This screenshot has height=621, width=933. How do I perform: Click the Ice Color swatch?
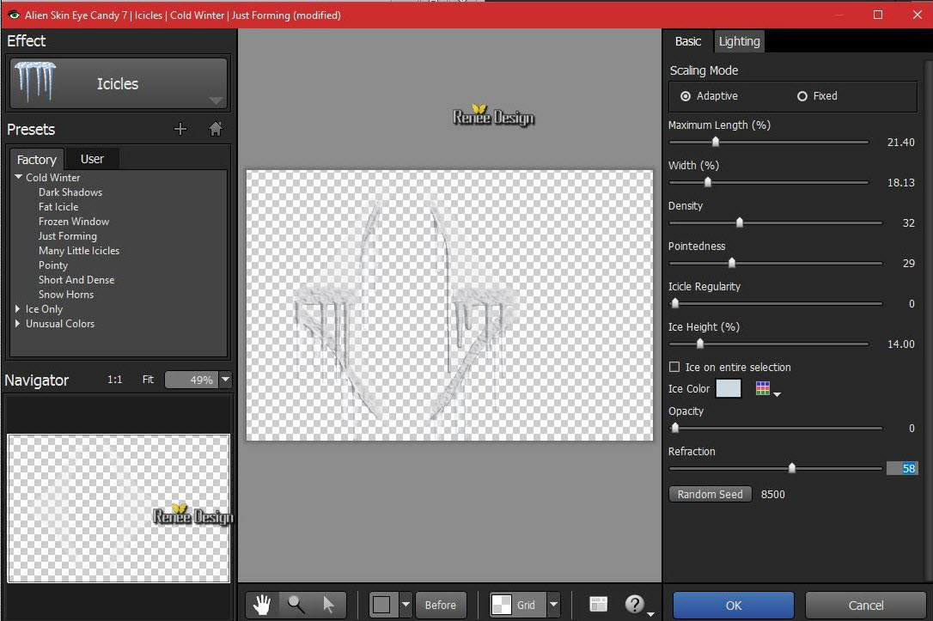[x=729, y=388]
